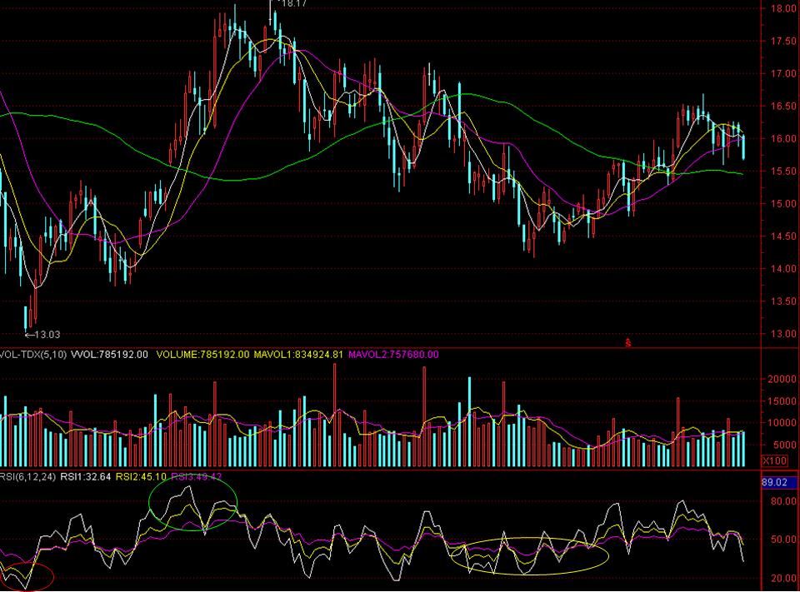Click the 5000 volume axis label

784,445
